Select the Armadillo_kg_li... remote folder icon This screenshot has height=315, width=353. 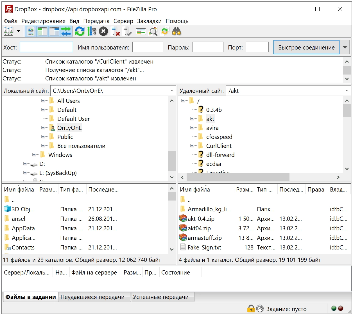[x=183, y=209]
